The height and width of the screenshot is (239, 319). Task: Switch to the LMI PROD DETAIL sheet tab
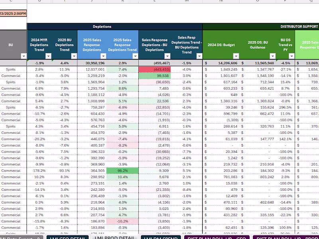tap(115, 237)
